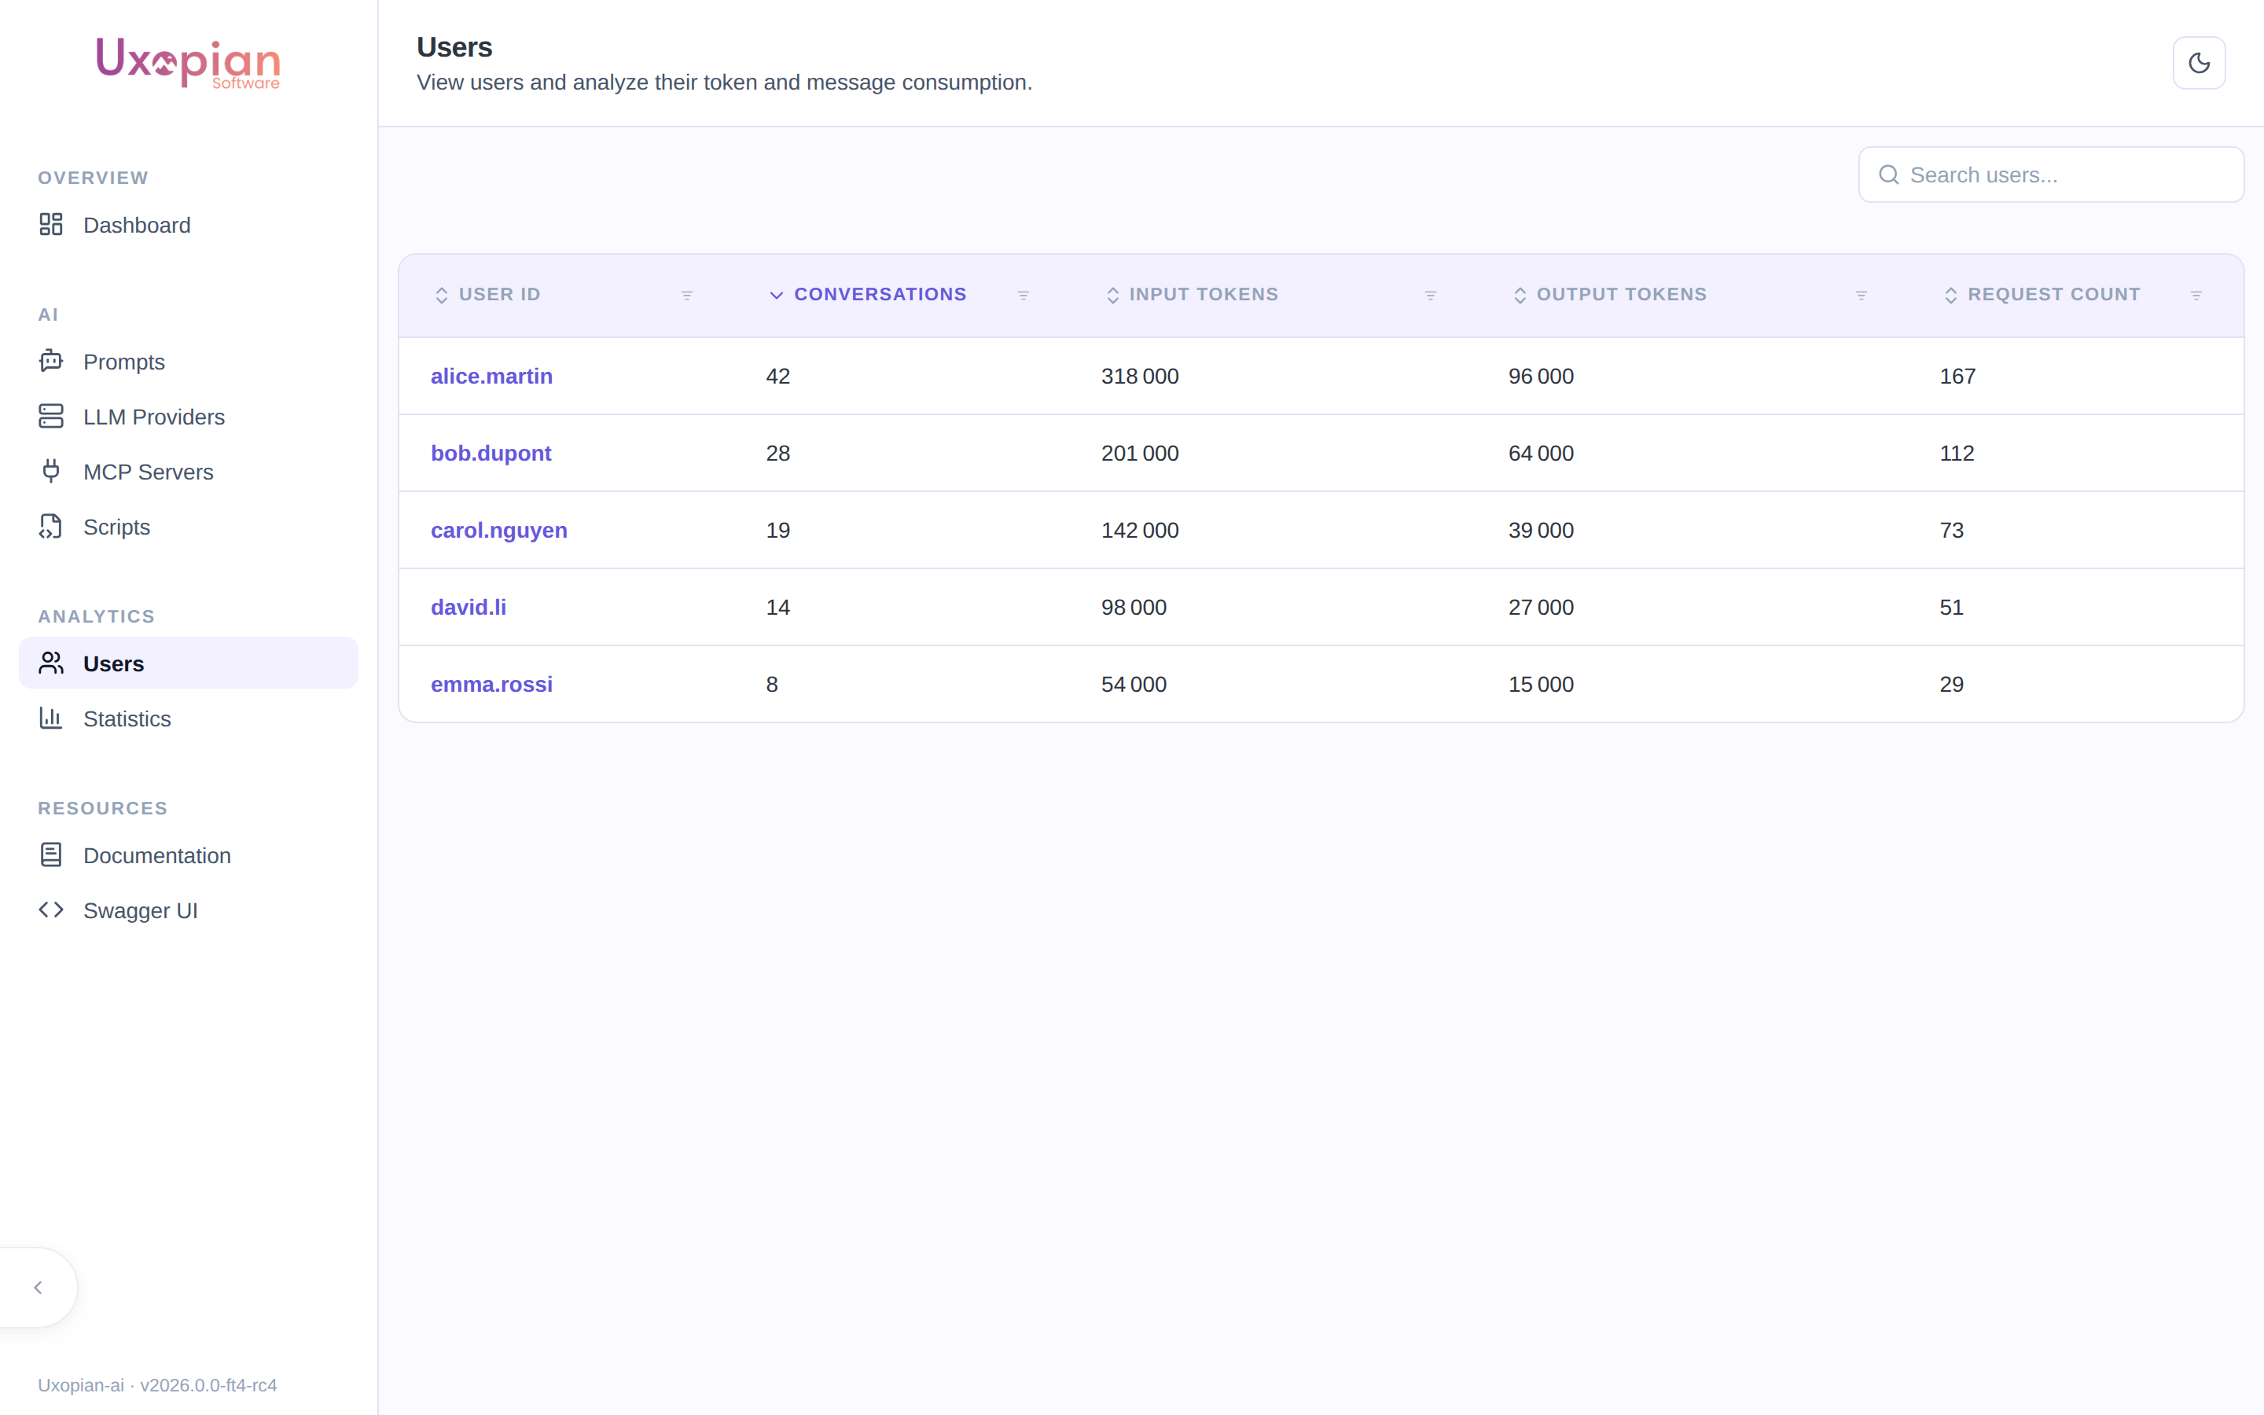
Task: Collapse the sidebar with the chevron button
Action: pyautogui.click(x=39, y=1288)
